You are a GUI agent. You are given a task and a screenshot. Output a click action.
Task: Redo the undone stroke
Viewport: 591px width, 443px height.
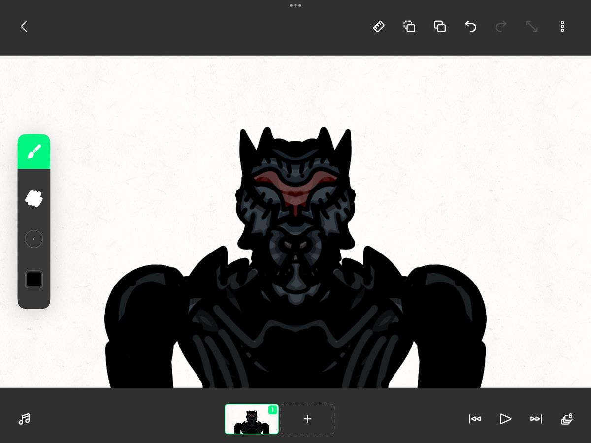501,27
